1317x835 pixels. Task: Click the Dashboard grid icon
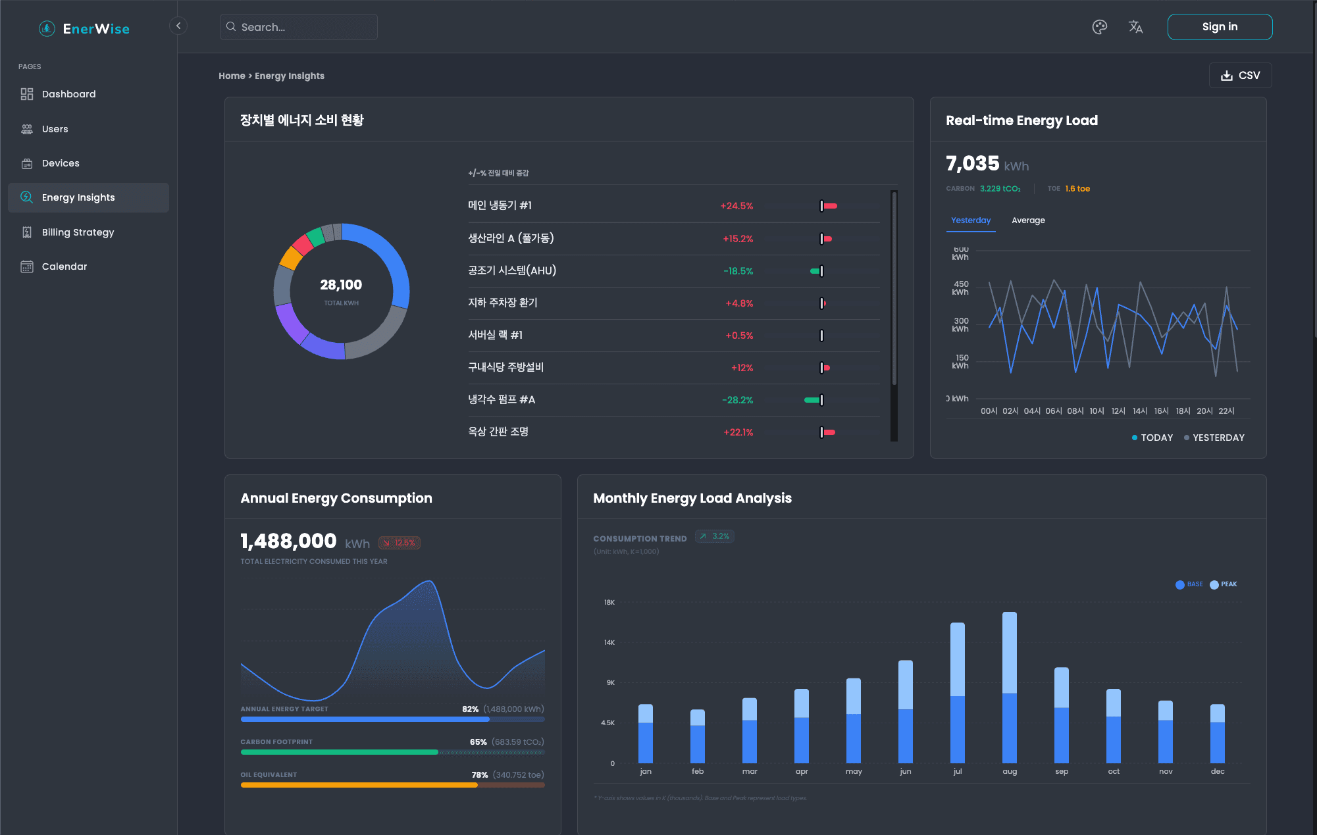pyautogui.click(x=27, y=94)
